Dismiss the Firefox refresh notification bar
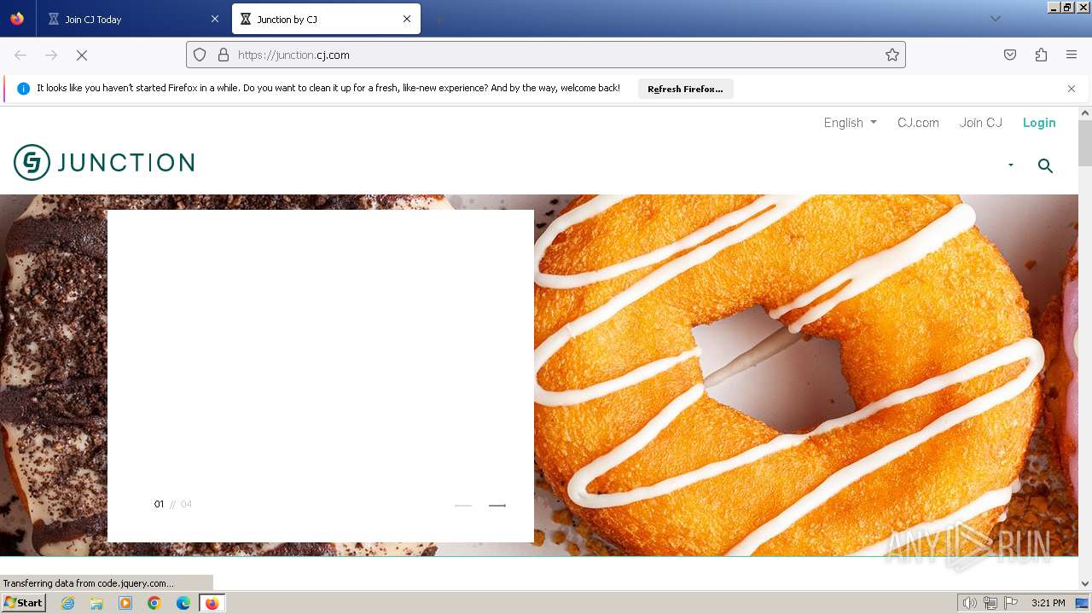This screenshot has width=1092, height=614. (1072, 89)
